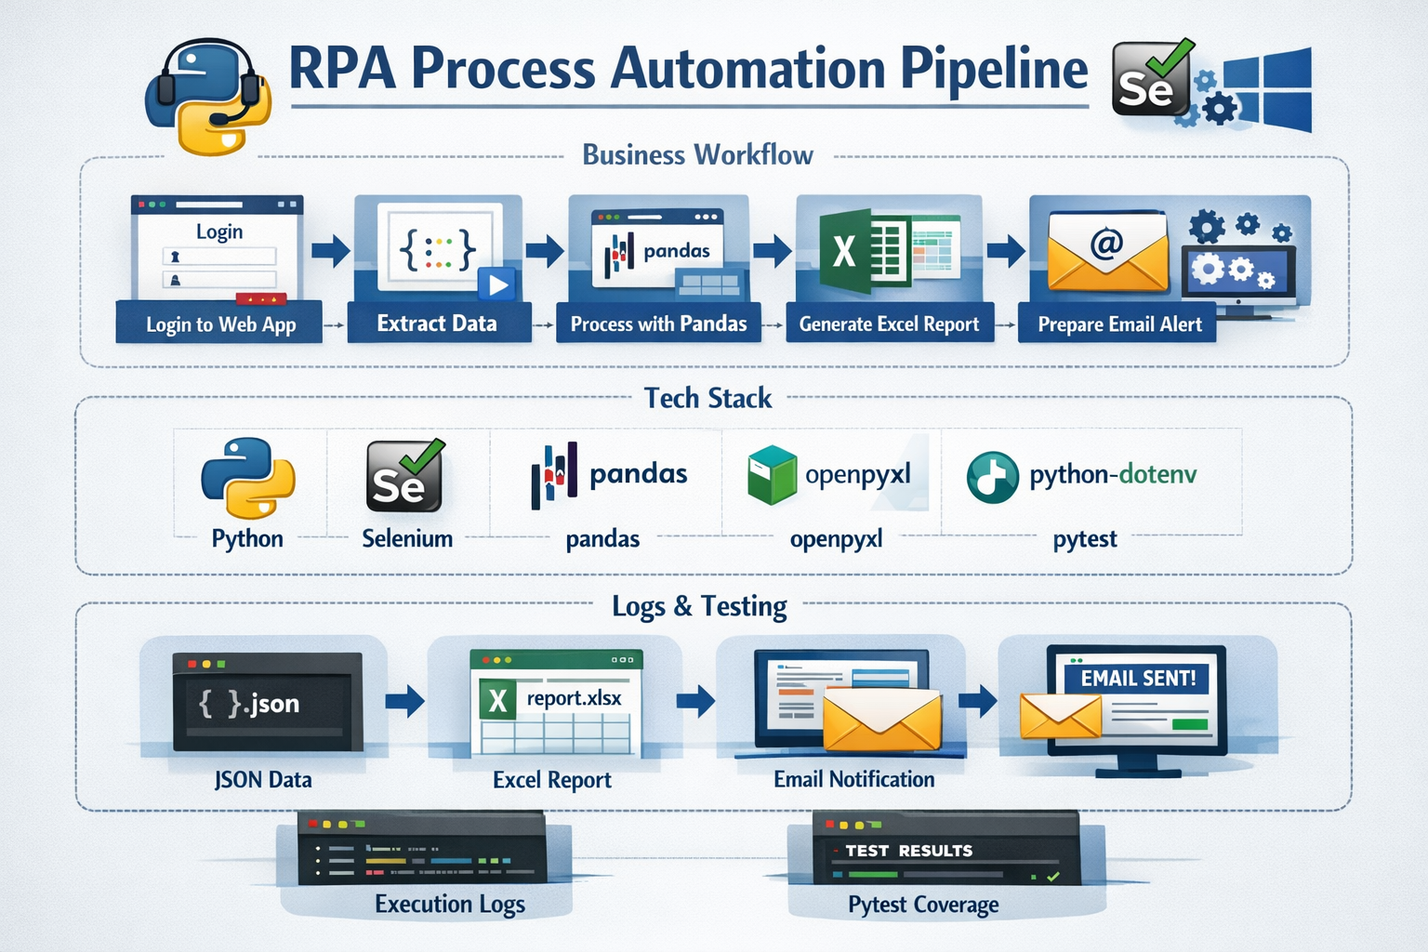
Task: Select the Logs & Testing section header
Action: pyautogui.click(x=699, y=606)
